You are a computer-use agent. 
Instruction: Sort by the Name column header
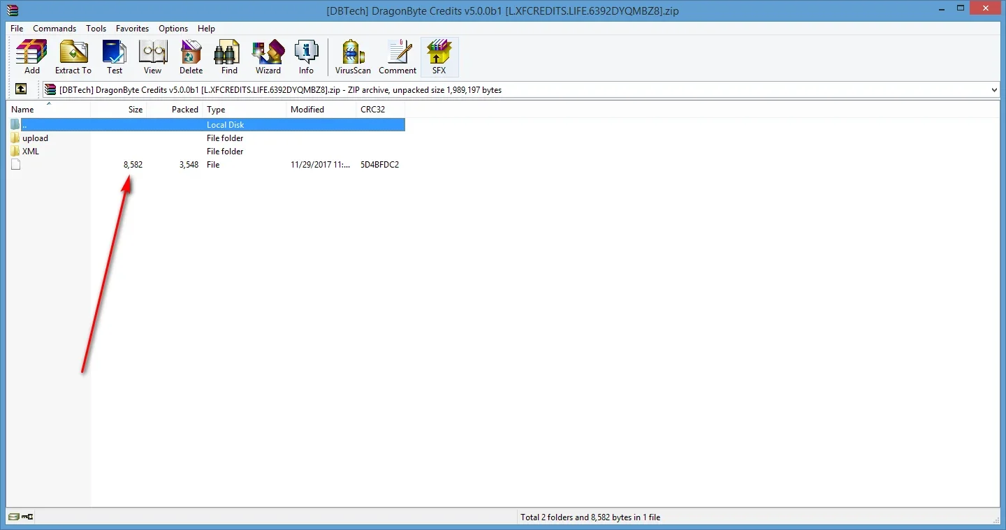[49, 110]
